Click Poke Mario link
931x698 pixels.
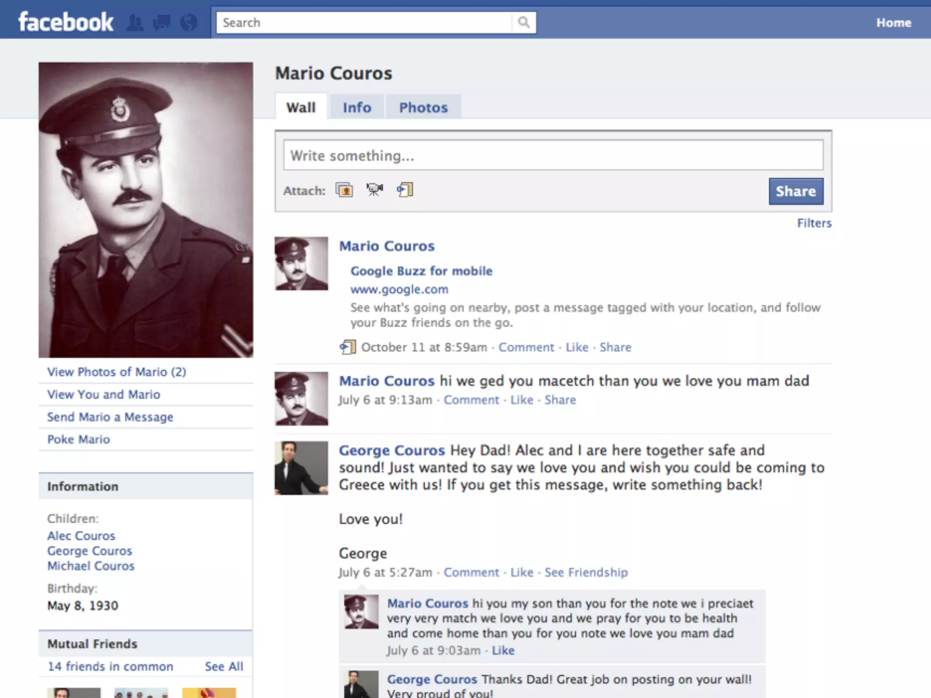pos(79,439)
